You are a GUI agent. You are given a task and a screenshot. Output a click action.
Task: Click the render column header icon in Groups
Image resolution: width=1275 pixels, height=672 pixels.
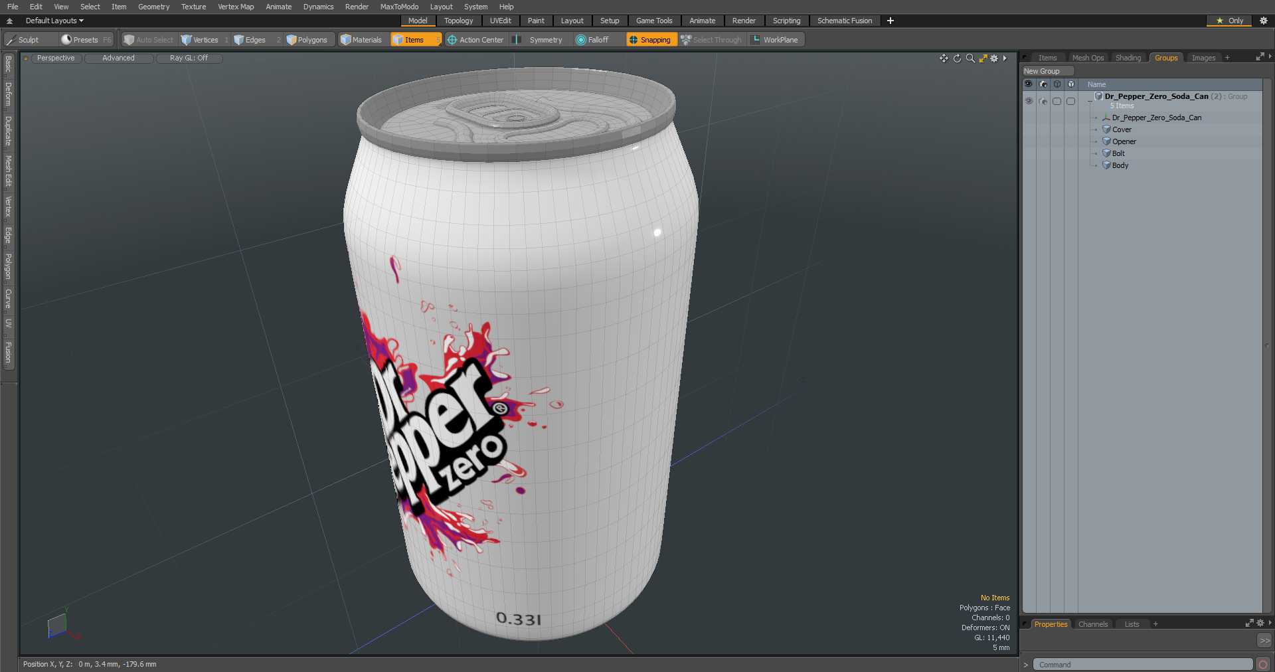(1043, 84)
